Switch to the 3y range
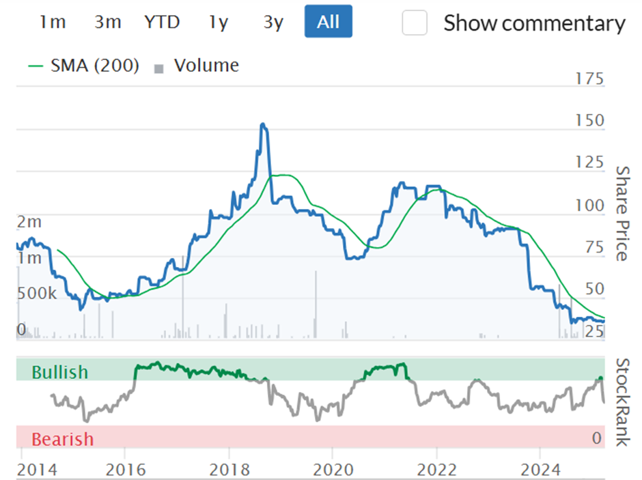This screenshot has height=480, width=642. pyautogui.click(x=273, y=22)
